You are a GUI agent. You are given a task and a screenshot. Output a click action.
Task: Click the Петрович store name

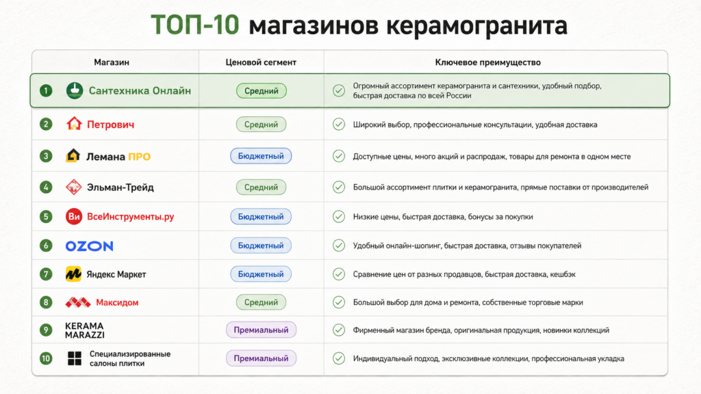[x=110, y=124]
